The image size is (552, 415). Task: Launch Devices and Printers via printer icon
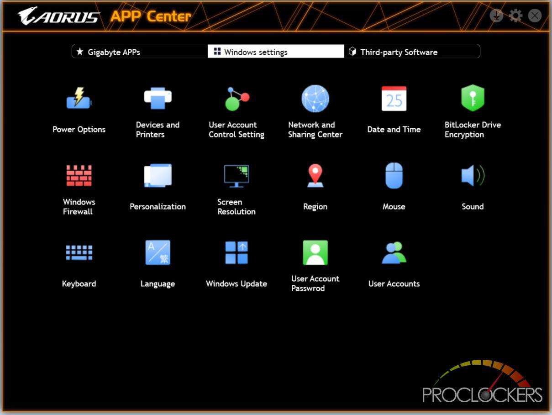click(x=158, y=98)
